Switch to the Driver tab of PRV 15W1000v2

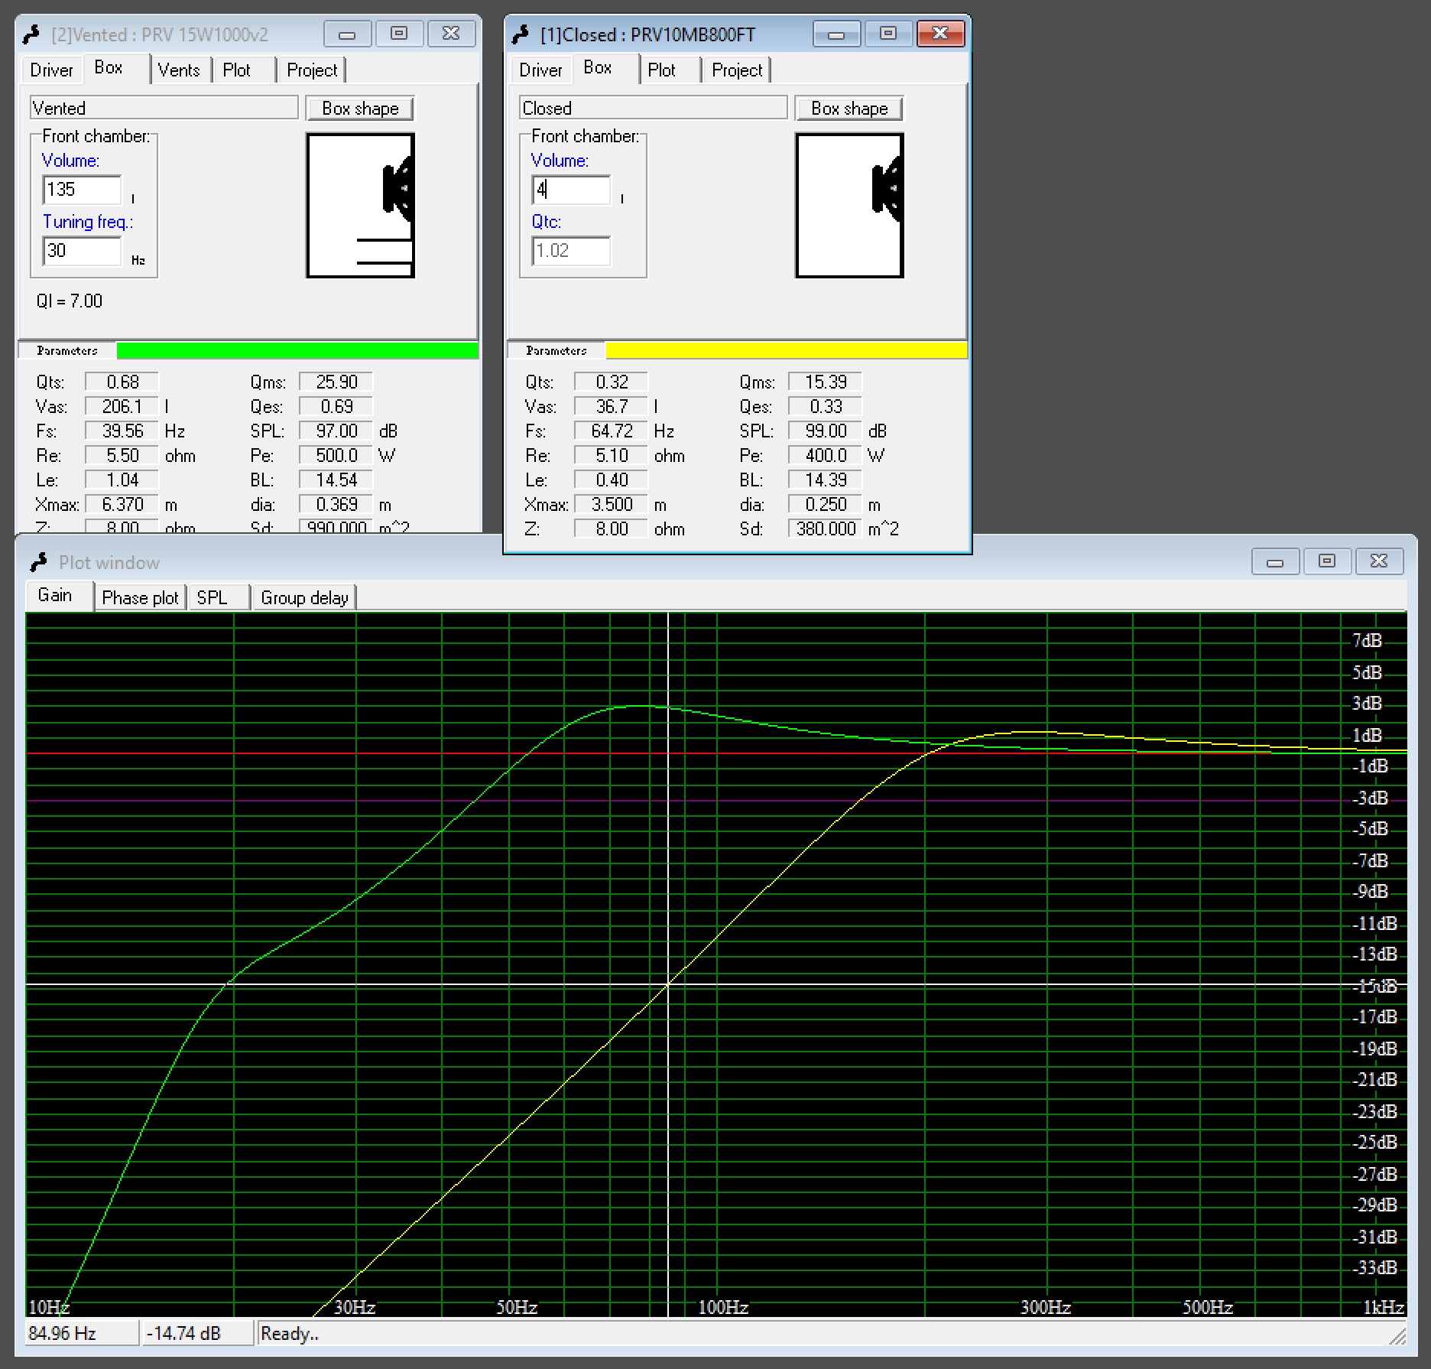(50, 70)
